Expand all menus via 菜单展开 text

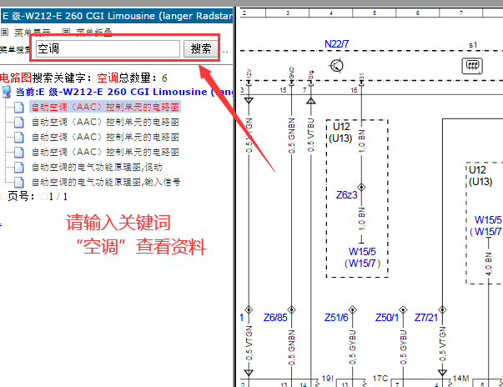click(x=33, y=33)
